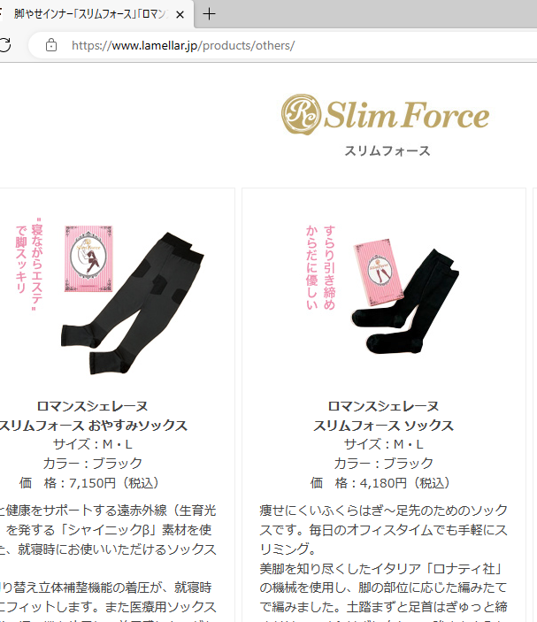The width and height of the screenshot is (537, 622).
Task: Click the pink すらり引き締め vertical caption
Action: point(320,267)
